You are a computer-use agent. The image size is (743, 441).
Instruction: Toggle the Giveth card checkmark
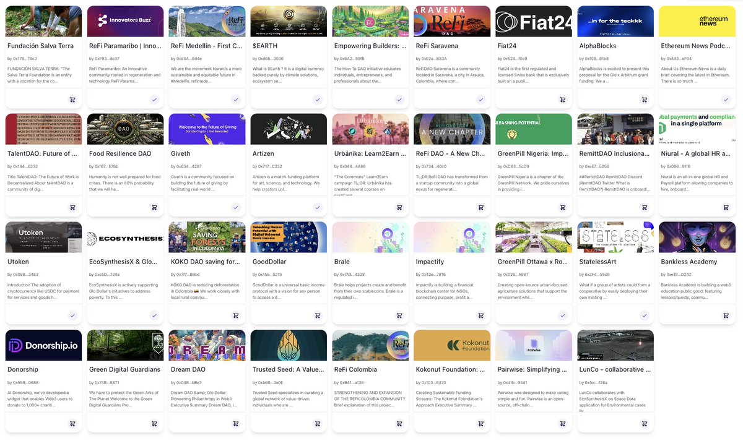tap(236, 207)
